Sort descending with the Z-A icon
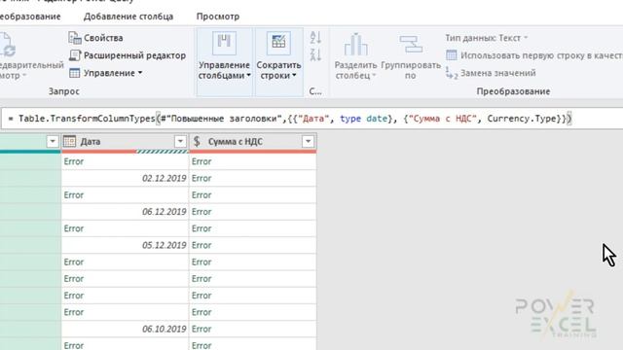 315,54
